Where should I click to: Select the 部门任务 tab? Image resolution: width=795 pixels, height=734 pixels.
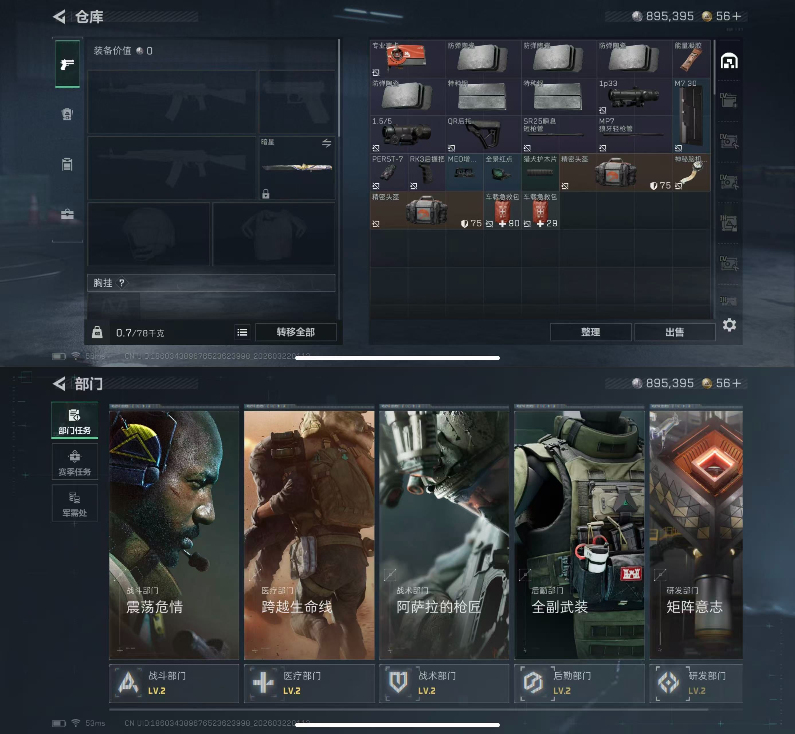pos(75,421)
